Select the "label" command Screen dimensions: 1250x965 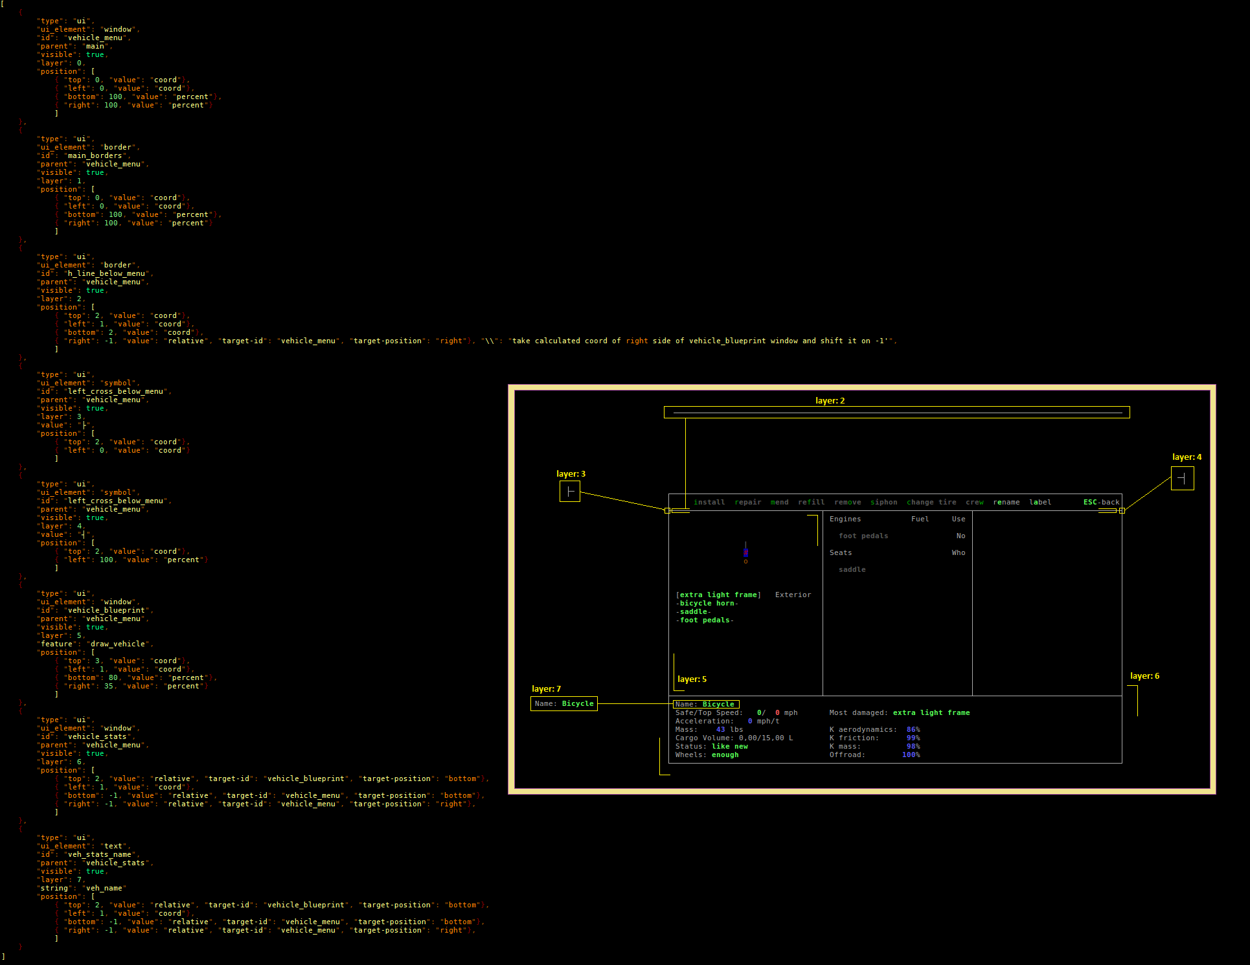[x=1040, y=502]
